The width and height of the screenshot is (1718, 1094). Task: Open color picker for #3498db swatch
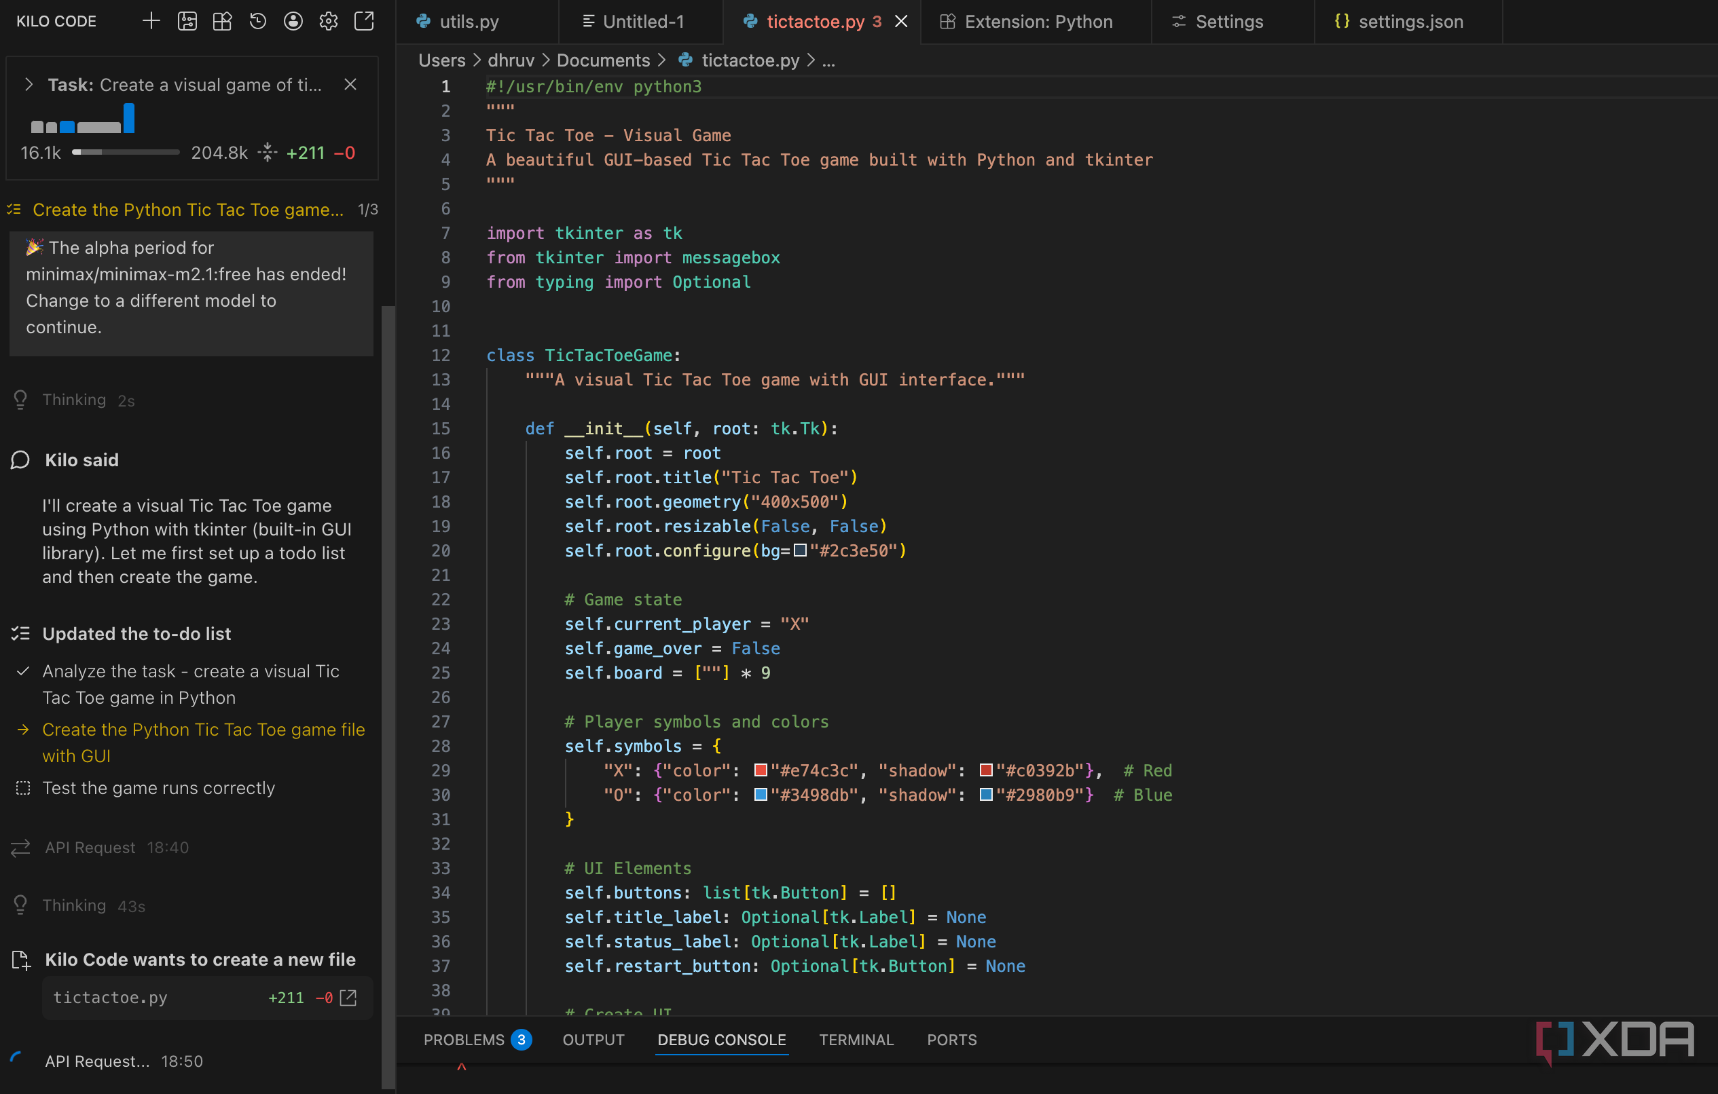pos(761,795)
